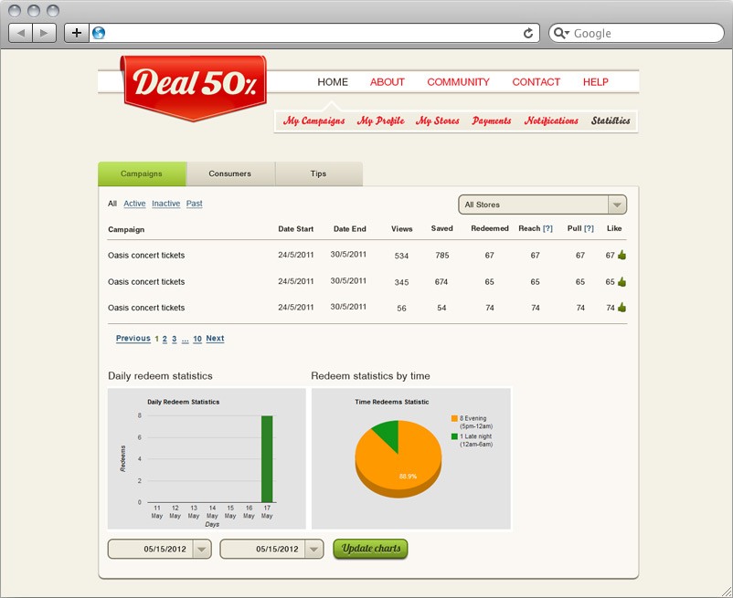733x598 pixels.
Task: Click the reload page icon in address bar
Action: click(528, 33)
